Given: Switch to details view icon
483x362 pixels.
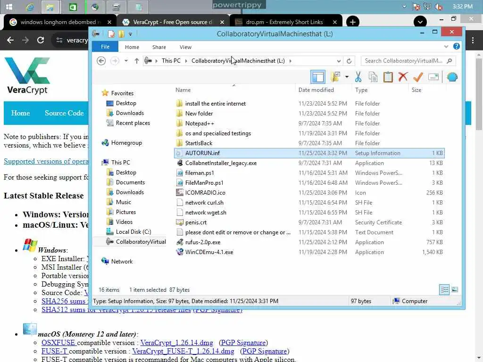Looking at the screenshot, I should click(444, 290).
